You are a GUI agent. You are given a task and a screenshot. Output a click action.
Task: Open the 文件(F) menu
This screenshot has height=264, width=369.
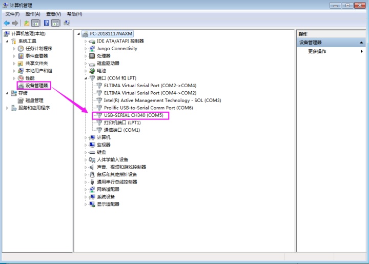point(12,14)
